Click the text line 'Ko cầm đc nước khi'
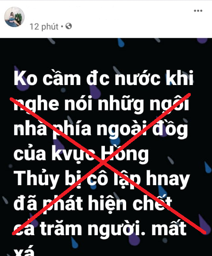212x256 pixels. [x=104, y=78]
